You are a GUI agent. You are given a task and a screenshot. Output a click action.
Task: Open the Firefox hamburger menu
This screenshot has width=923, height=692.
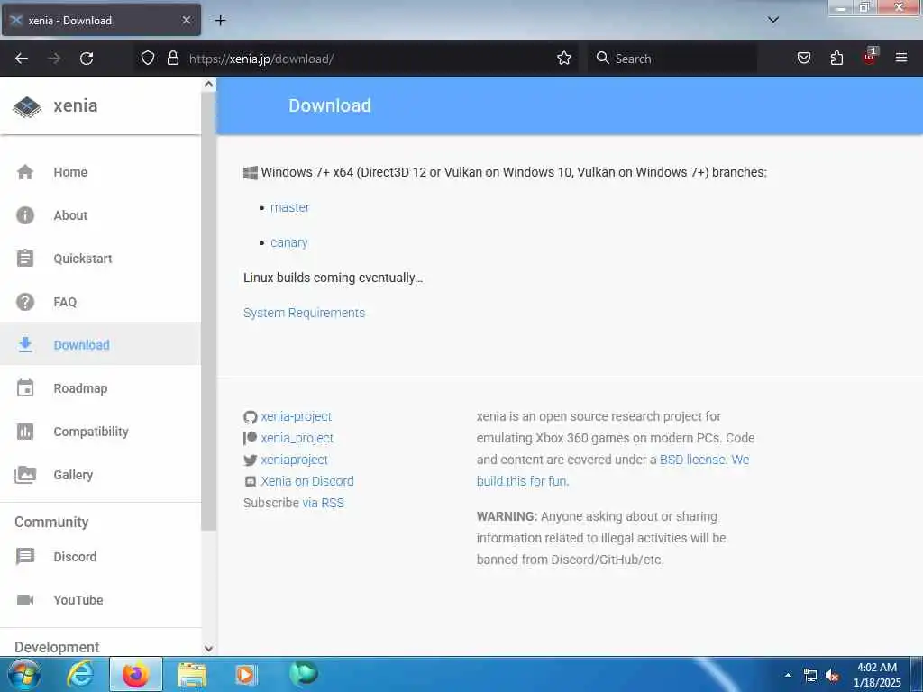click(901, 58)
